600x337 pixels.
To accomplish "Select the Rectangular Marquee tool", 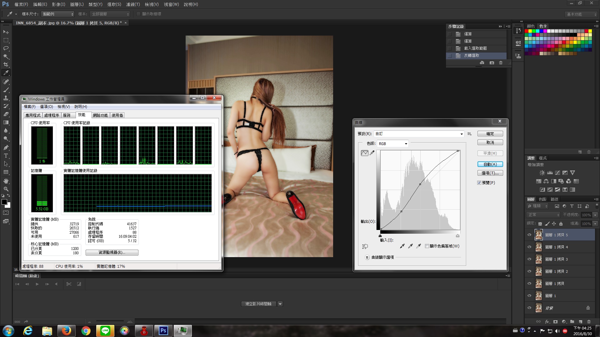I will 6,40.
